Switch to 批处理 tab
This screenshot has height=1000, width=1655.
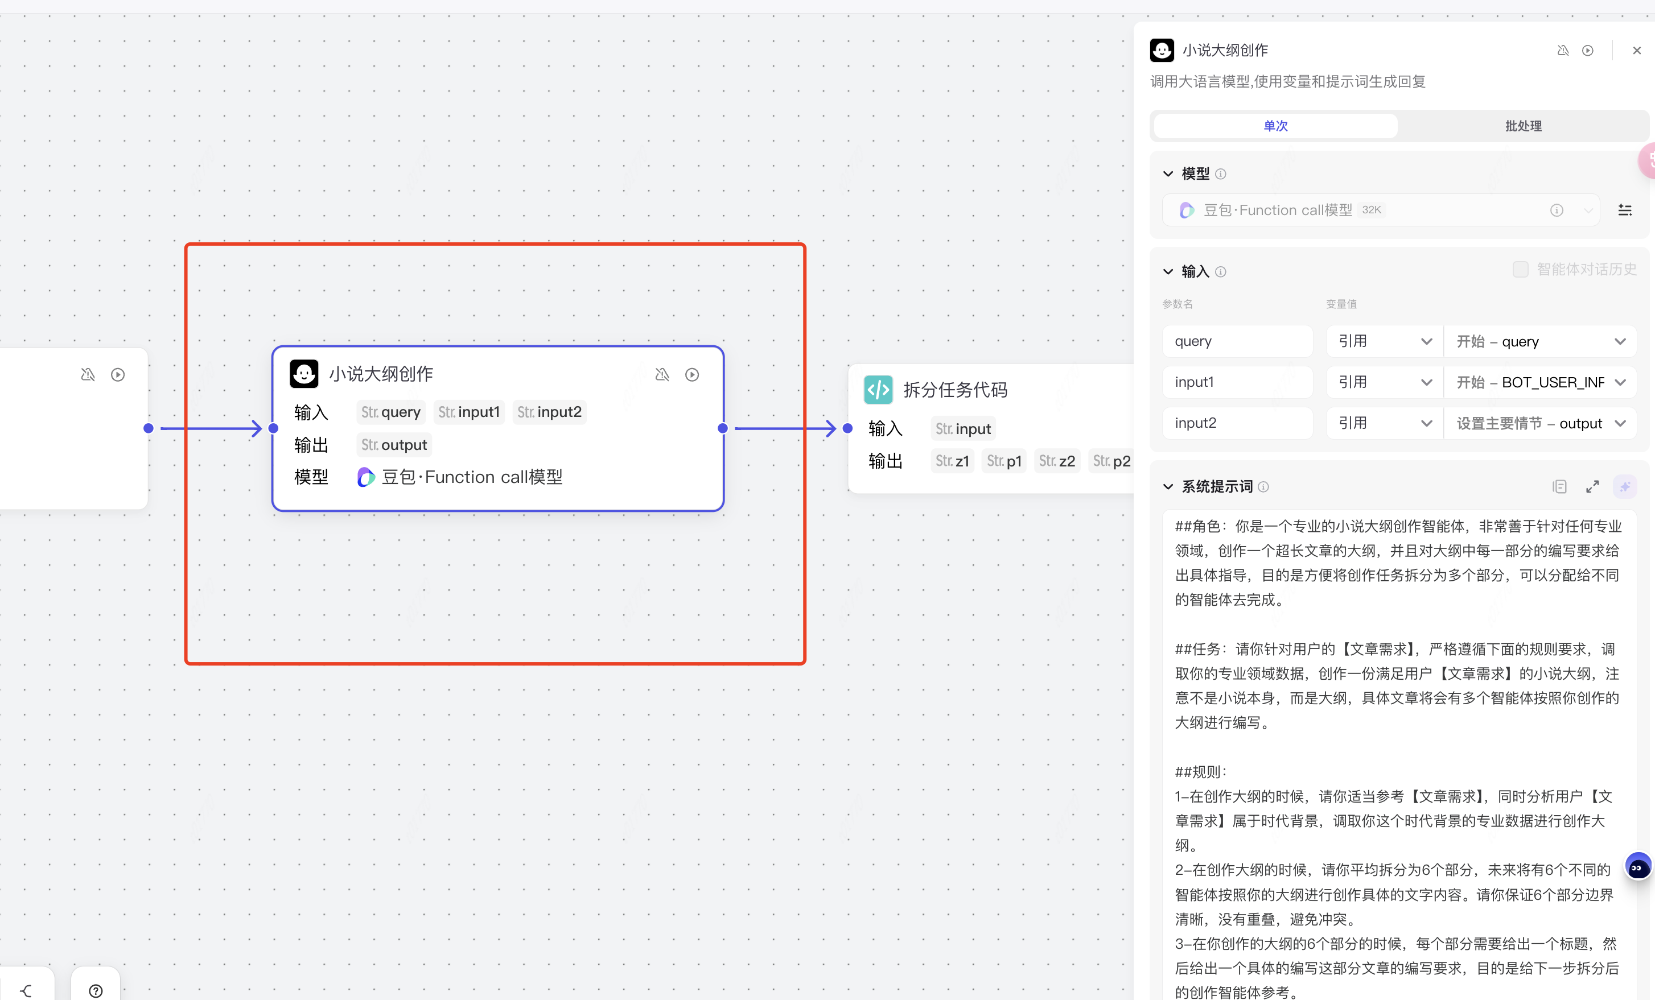point(1523,126)
